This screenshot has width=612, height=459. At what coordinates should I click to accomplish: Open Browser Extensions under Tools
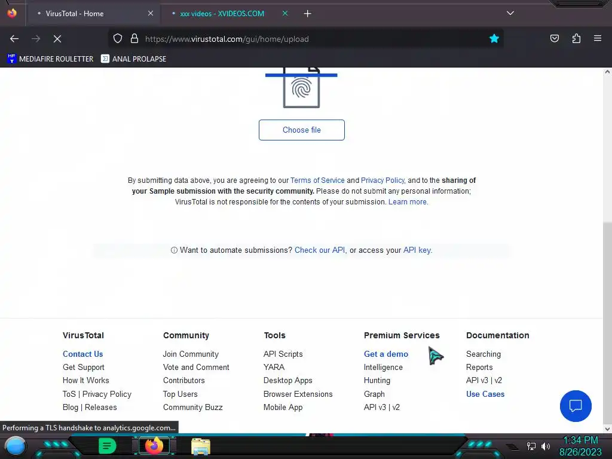[298, 394]
